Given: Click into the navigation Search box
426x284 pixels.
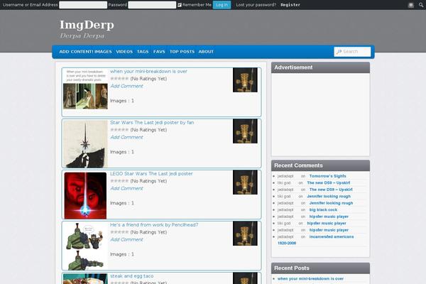Looking at the screenshot, I should pos(352,52).
